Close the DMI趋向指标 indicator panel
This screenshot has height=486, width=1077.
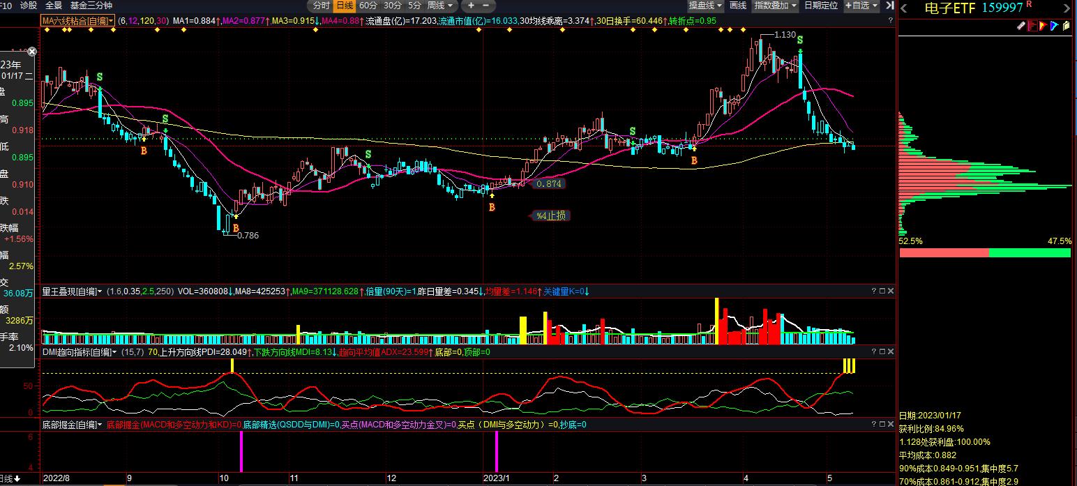[891, 352]
